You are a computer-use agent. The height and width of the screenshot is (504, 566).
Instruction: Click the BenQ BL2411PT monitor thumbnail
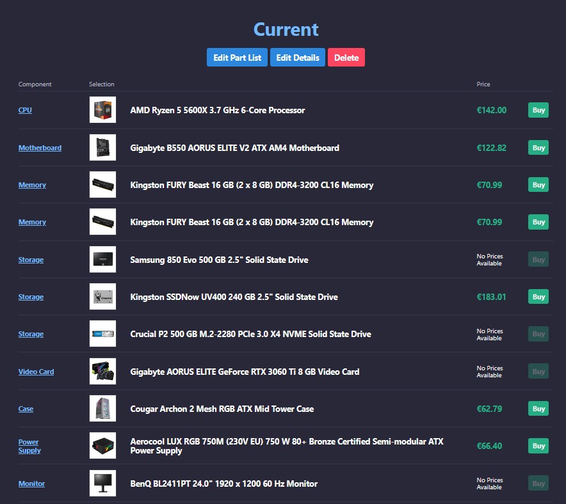click(x=103, y=483)
